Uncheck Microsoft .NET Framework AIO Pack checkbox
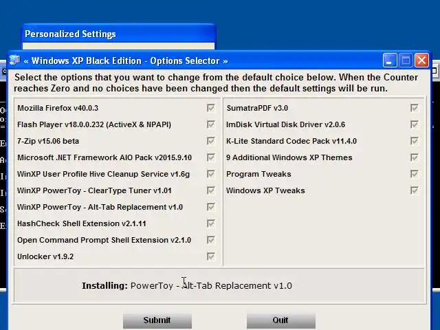This screenshot has width=440, height=330. (211, 157)
